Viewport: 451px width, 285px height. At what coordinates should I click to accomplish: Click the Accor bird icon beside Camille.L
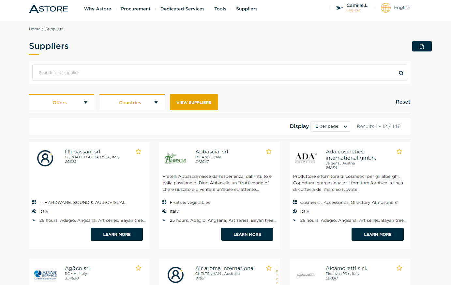point(339,8)
